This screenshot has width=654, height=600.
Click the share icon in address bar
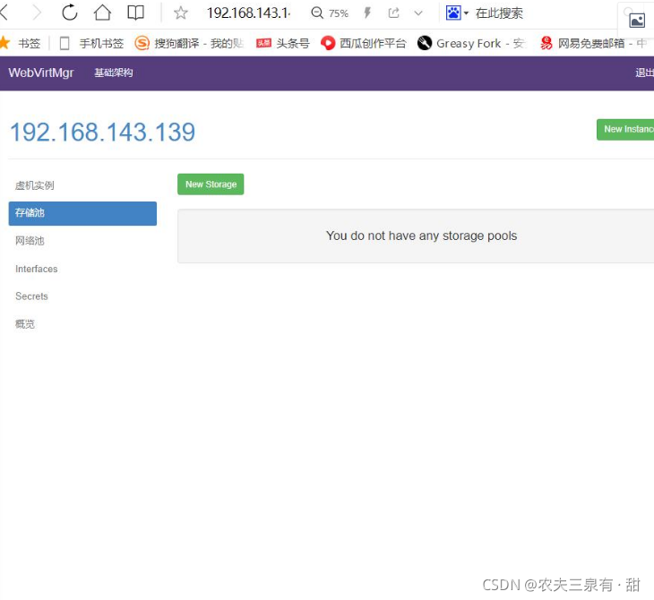tap(393, 13)
